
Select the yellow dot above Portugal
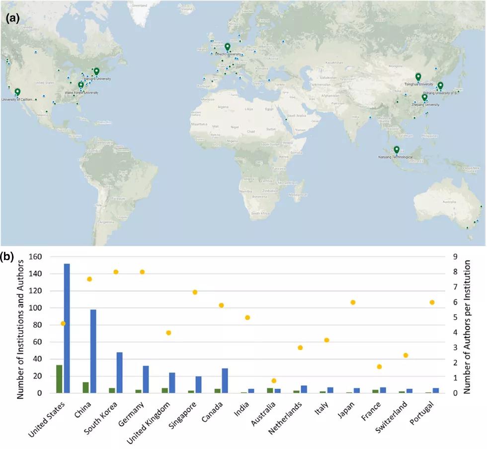(x=432, y=302)
